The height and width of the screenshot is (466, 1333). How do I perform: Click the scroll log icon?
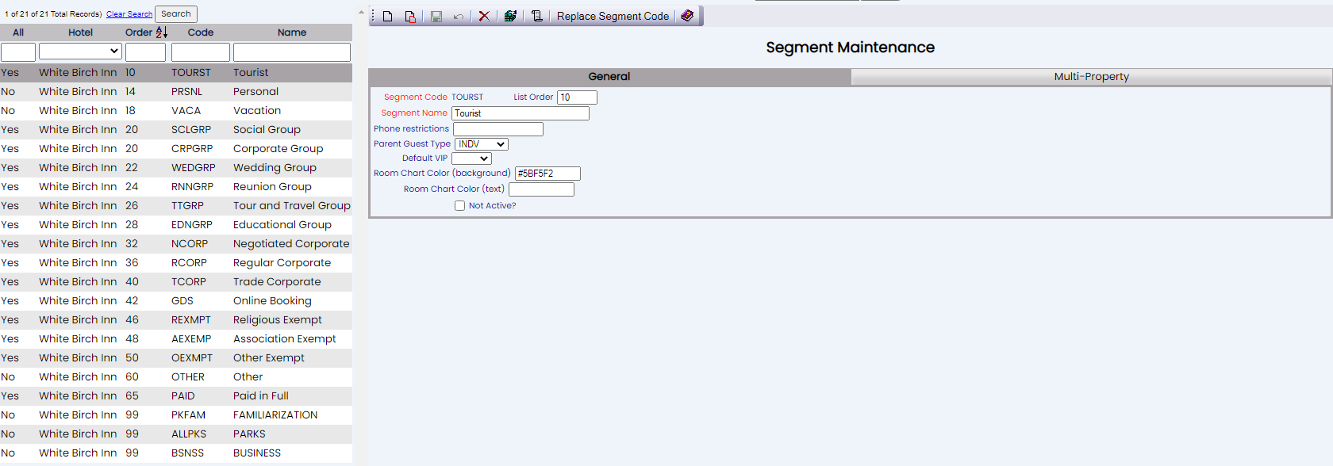pyautogui.click(x=537, y=16)
